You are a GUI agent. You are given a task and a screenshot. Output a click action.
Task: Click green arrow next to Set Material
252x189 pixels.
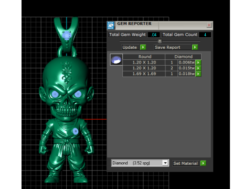203,163
